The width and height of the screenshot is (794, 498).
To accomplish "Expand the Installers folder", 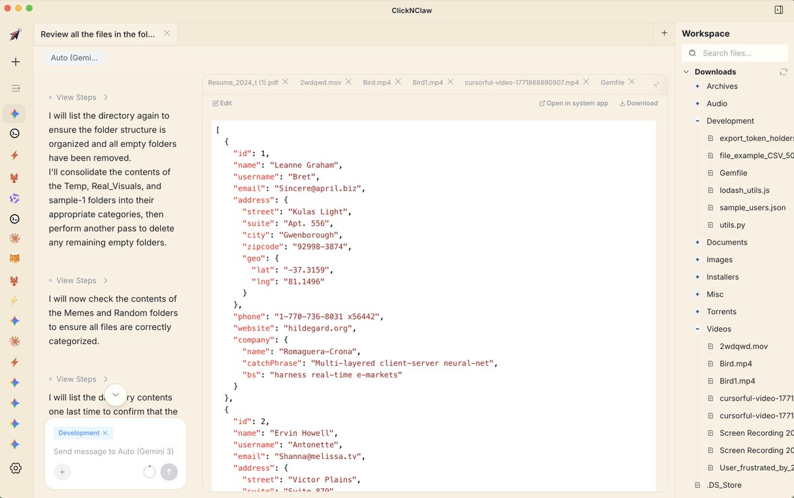I will click(x=697, y=277).
